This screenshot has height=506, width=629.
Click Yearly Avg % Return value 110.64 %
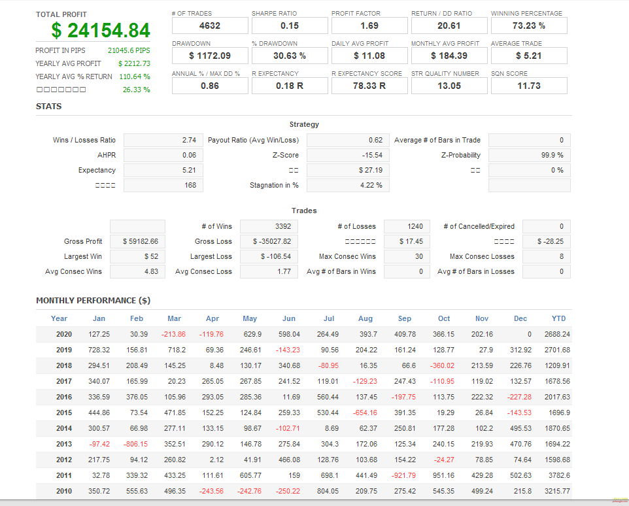coord(135,76)
